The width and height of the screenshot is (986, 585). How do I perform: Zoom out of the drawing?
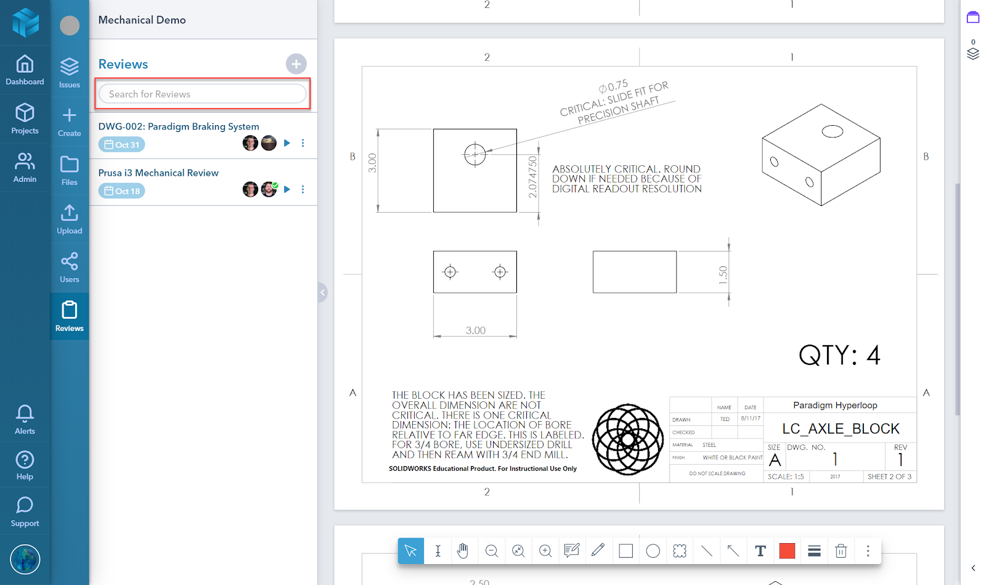(491, 550)
